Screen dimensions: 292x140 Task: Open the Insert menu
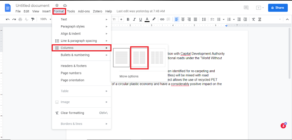point(46,11)
